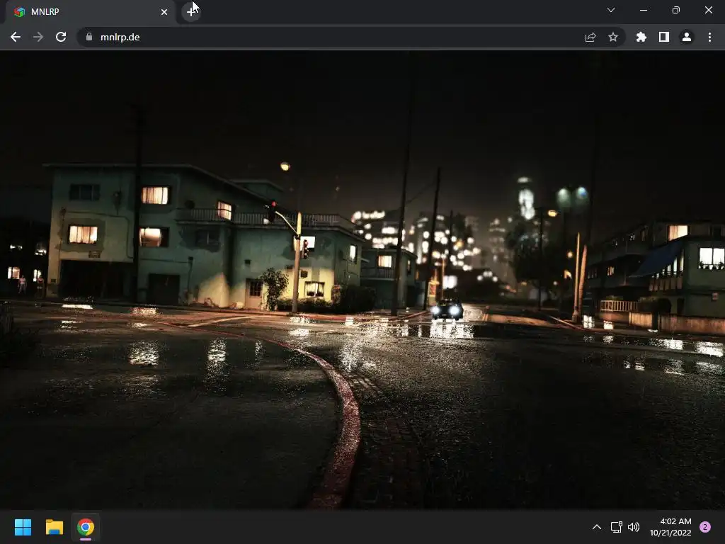
Task: Click the Chrome taskbar icon
Action: 86,527
